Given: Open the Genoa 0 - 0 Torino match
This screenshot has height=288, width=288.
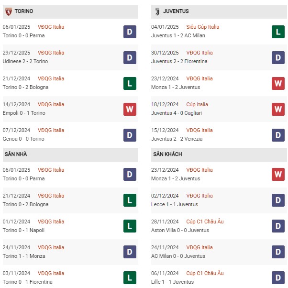Looking at the screenshot, I should [23, 139].
